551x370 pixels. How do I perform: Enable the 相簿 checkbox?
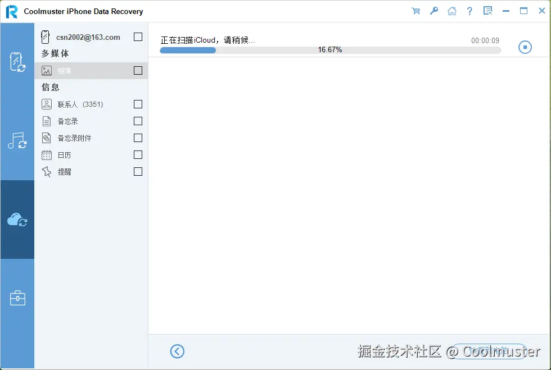pos(138,70)
